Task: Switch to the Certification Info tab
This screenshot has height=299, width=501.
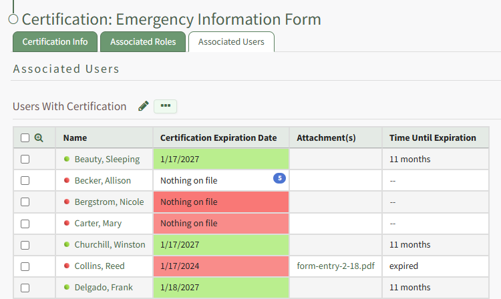Action: [x=55, y=41]
